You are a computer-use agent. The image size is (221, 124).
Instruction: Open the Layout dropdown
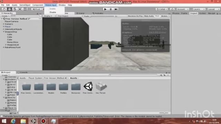click(x=213, y=9)
